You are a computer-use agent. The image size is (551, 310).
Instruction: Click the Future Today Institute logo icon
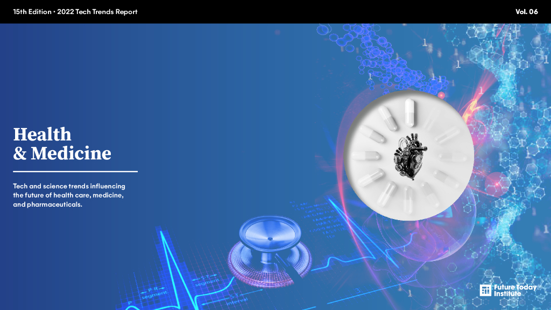point(485,290)
